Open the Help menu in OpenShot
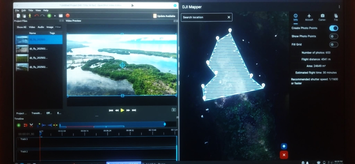Viewport: 355px width, 164px height. coord(46,10)
